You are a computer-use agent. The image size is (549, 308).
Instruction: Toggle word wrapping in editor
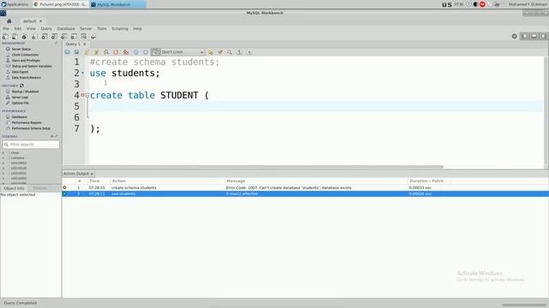pos(250,52)
